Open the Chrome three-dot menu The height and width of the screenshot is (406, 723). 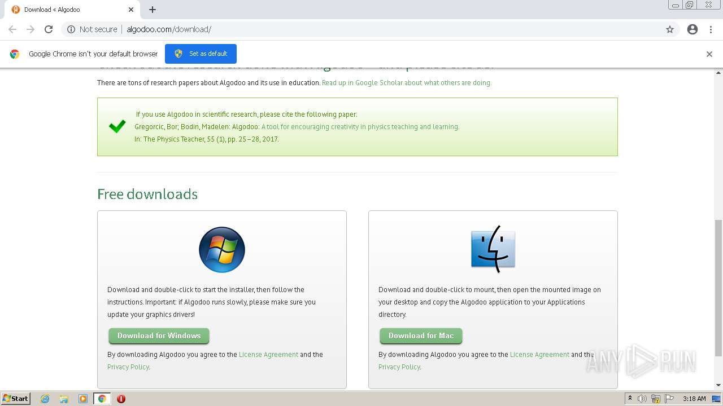pos(711,29)
